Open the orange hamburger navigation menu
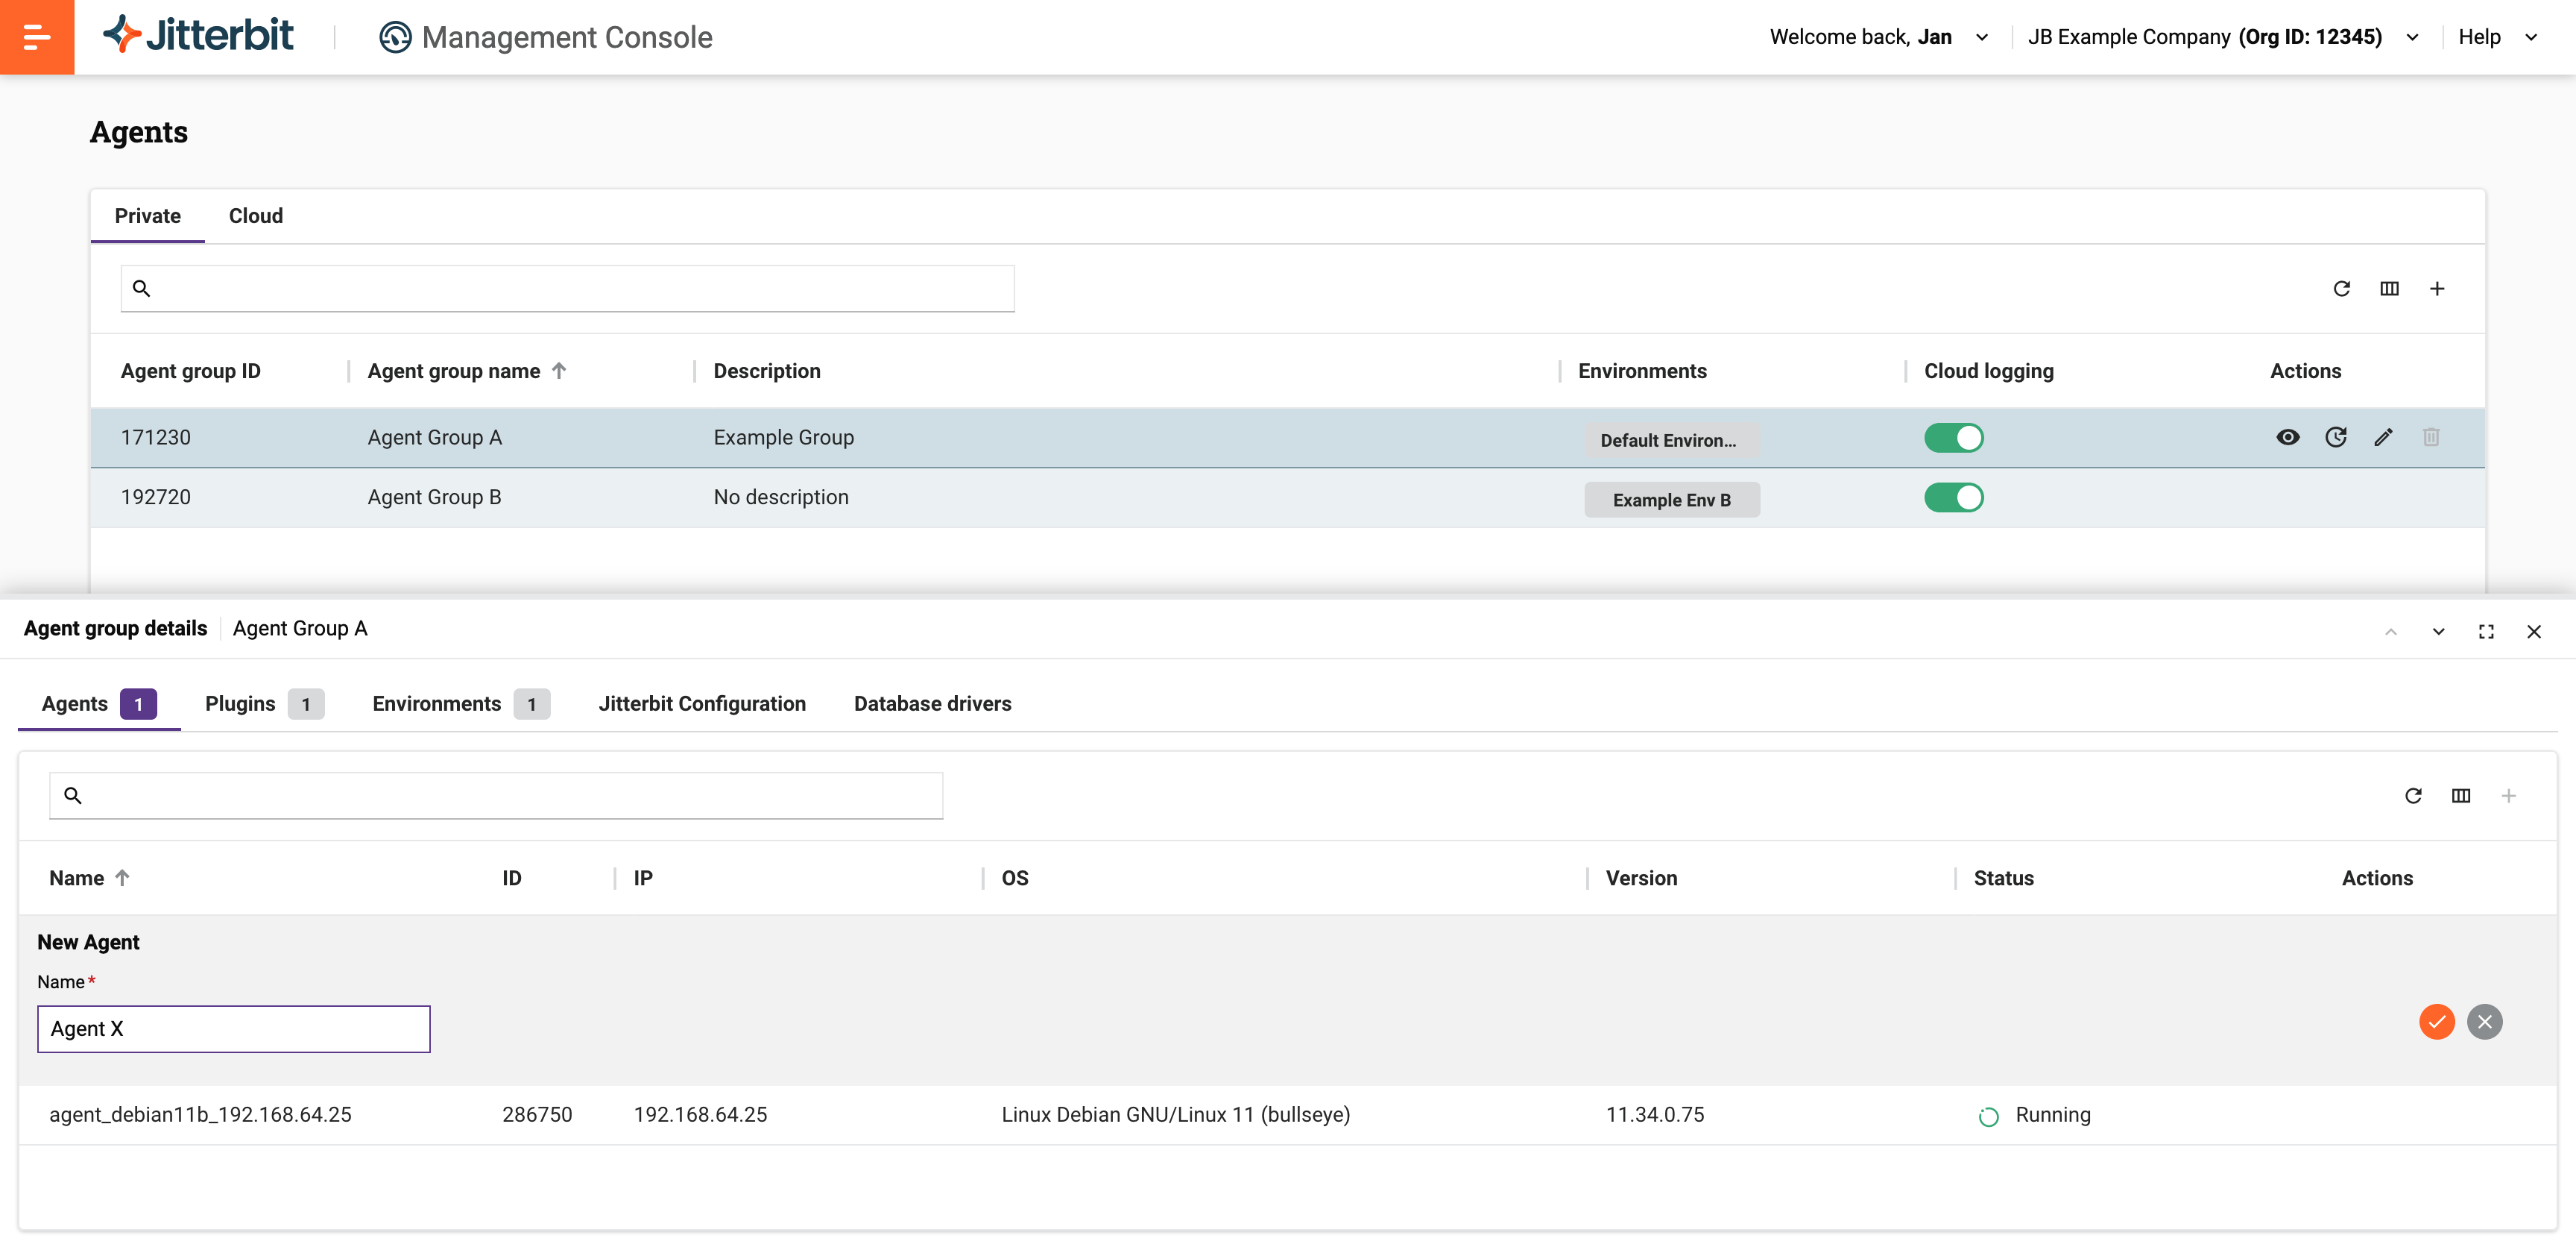 (37, 37)
